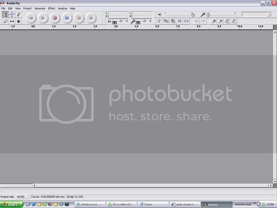Image resolution: width=277 pixels, height=208 pixels.
Task: Open the Generate menu
Action: coord(40,8)
